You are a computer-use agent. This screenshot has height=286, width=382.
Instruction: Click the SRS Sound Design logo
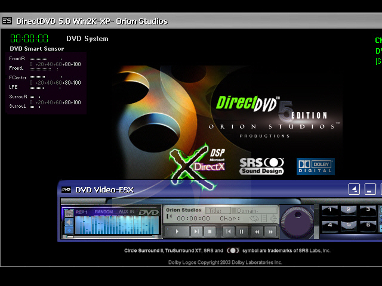262,166
